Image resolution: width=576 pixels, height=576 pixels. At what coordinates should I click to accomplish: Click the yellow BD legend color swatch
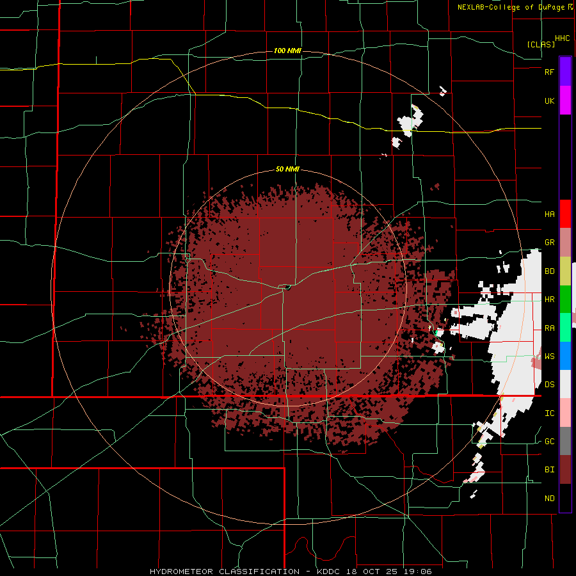(x=565, y=271)
